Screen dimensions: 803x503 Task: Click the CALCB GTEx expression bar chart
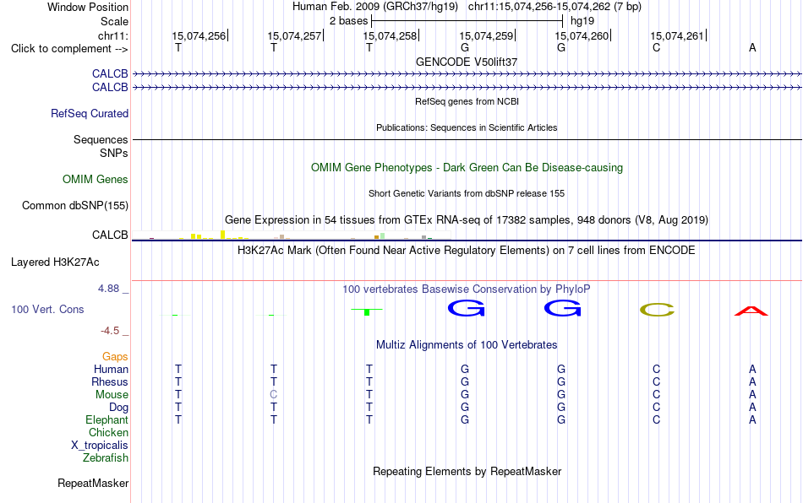click(291, 235)
